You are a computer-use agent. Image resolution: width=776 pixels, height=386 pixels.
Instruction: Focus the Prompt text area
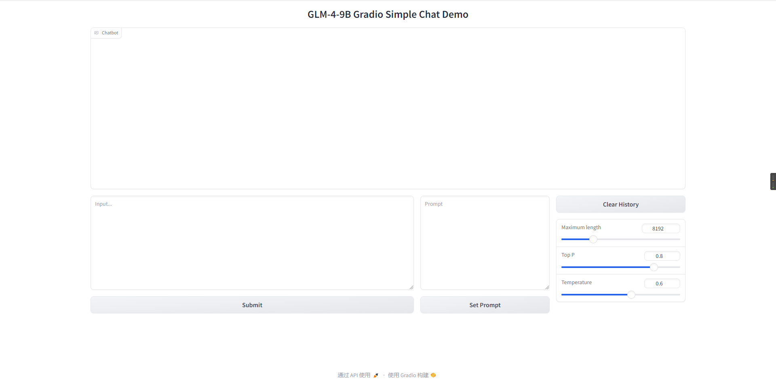click(485, 243)
